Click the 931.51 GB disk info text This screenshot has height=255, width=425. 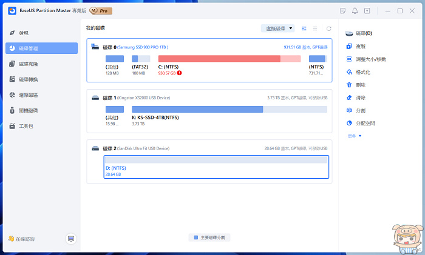point(305,47)
